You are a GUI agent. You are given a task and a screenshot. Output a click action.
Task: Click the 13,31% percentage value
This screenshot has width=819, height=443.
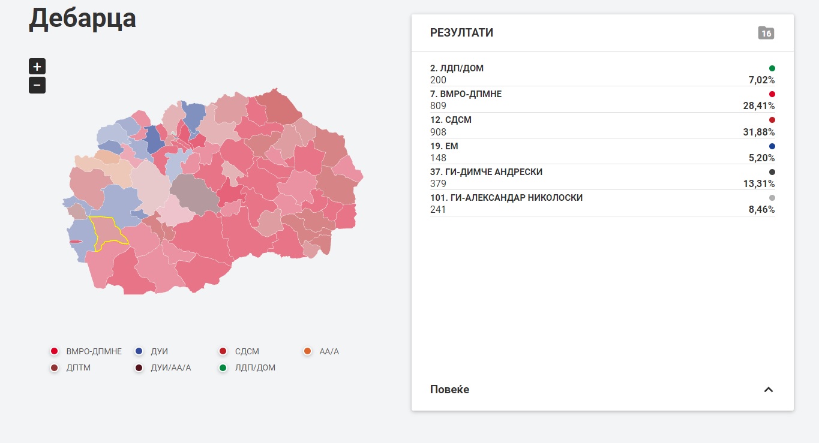(759, 184)
